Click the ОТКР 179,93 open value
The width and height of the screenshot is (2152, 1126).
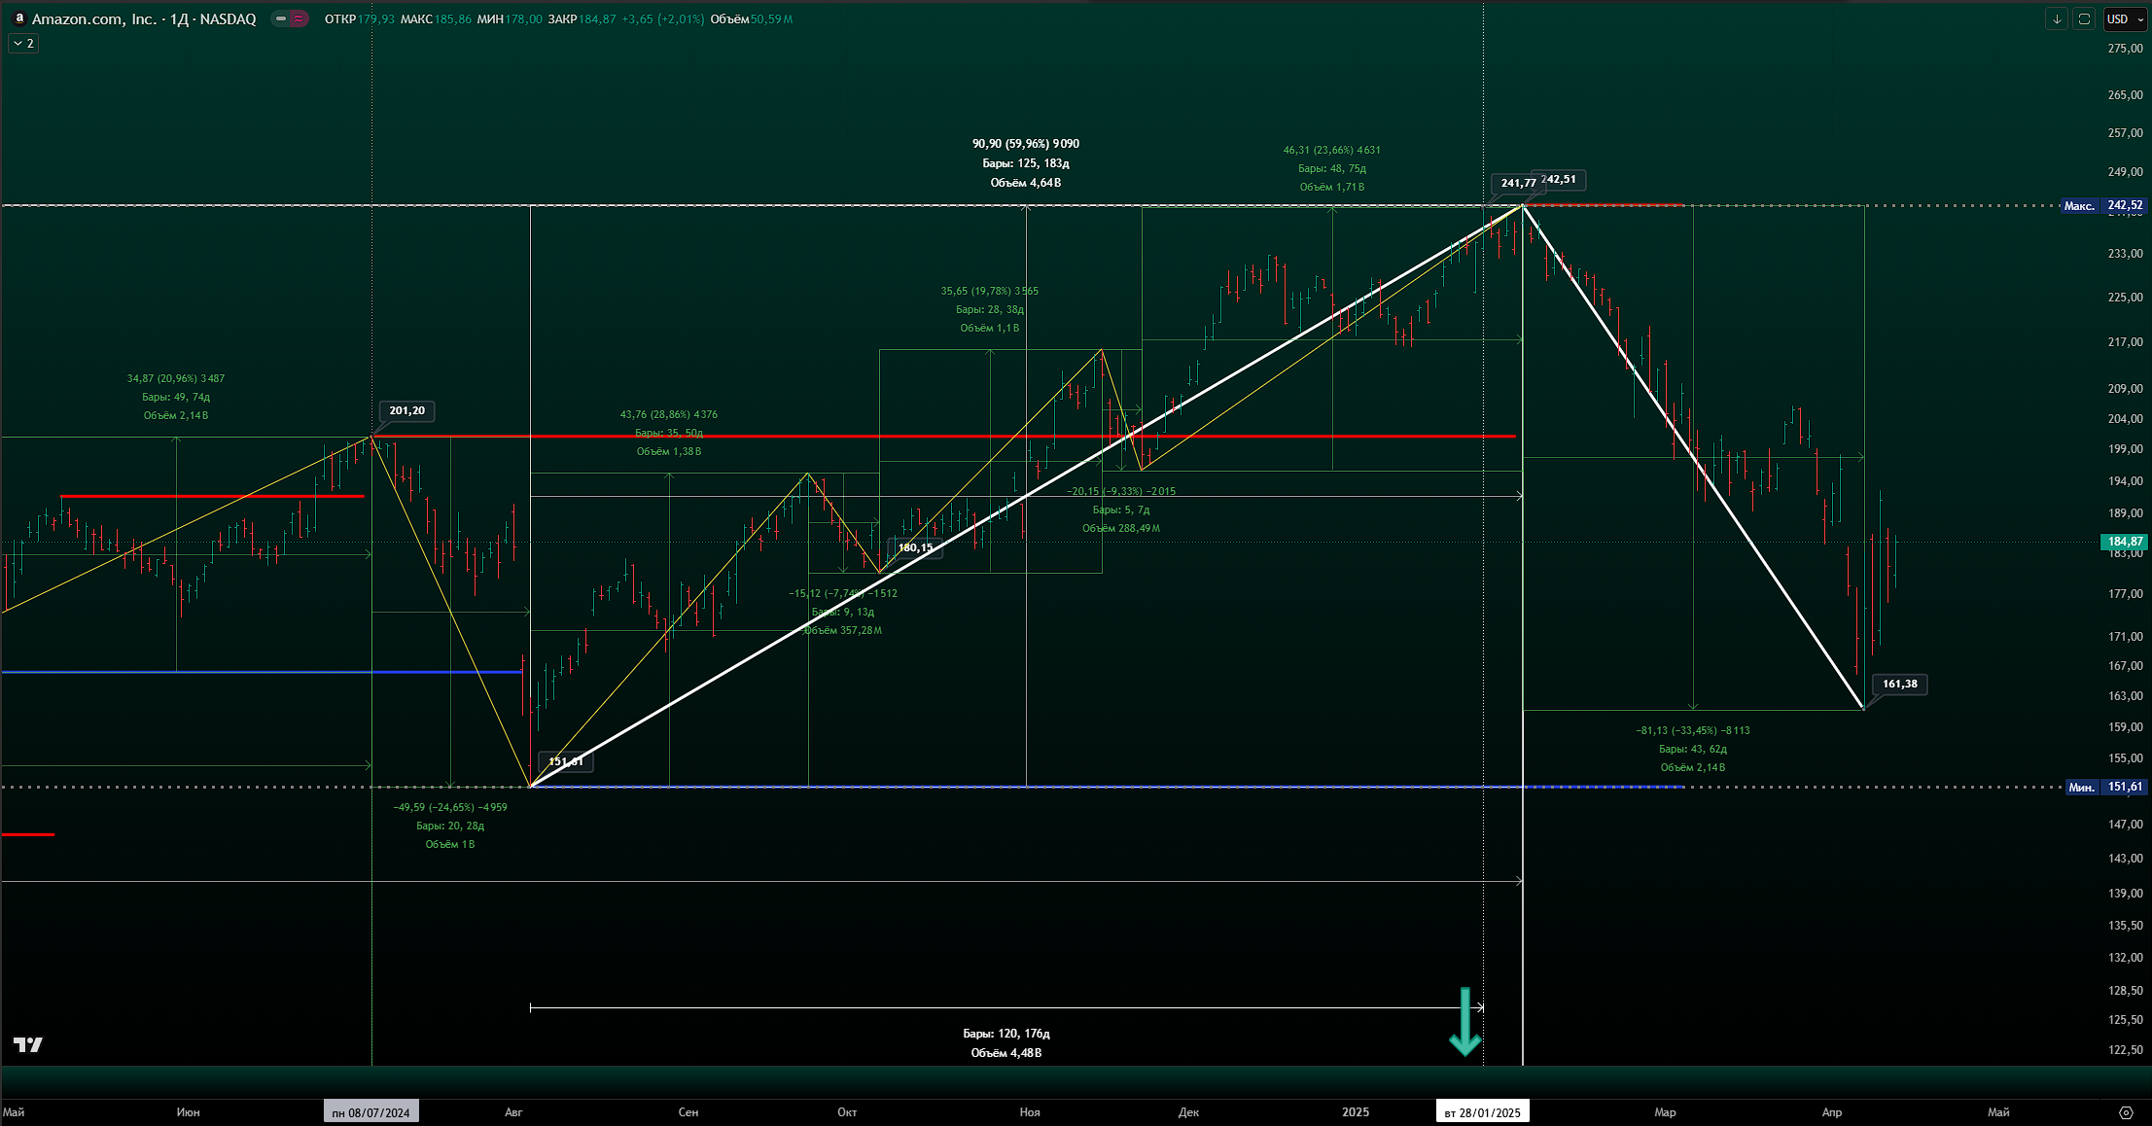(x=360, y=19)
